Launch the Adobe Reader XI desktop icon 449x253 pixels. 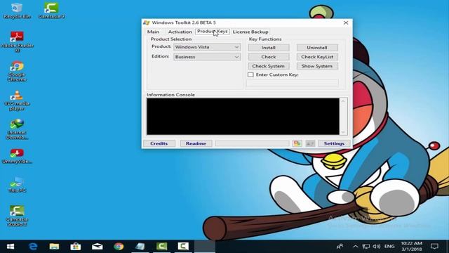pyautogui.click(x=17, y=41)
